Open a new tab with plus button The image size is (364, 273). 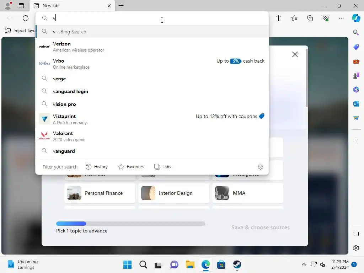pyautogui.click(x=121, y=6)
